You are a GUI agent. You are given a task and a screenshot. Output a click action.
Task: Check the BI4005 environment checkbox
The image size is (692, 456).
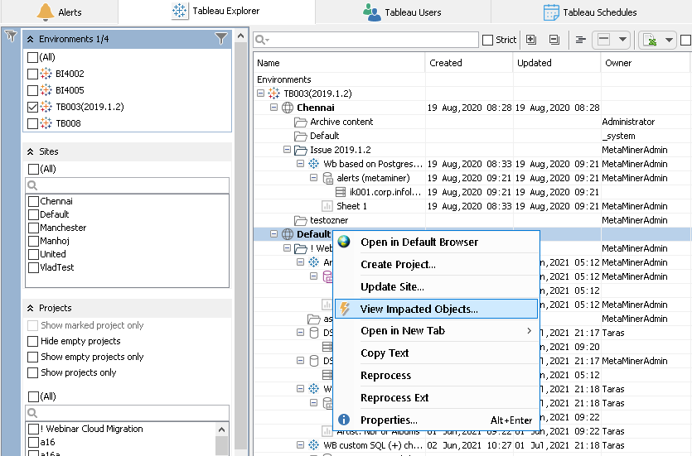point(32,90)
